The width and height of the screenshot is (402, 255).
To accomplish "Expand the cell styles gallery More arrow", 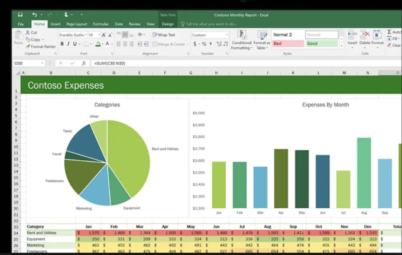I will (x=341, y=46).
